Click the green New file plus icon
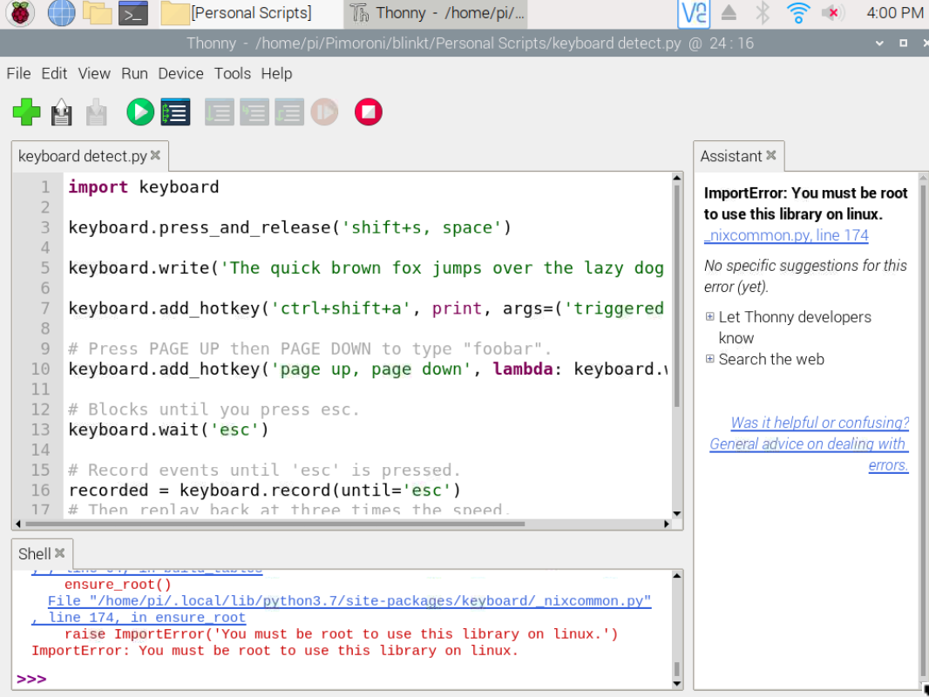Viewport: 929px width, 697px height. pos(27,112)
